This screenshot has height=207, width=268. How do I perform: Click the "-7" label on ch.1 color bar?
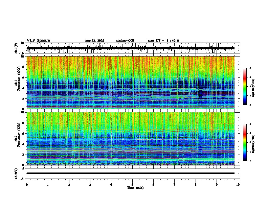tap(249, 105)
